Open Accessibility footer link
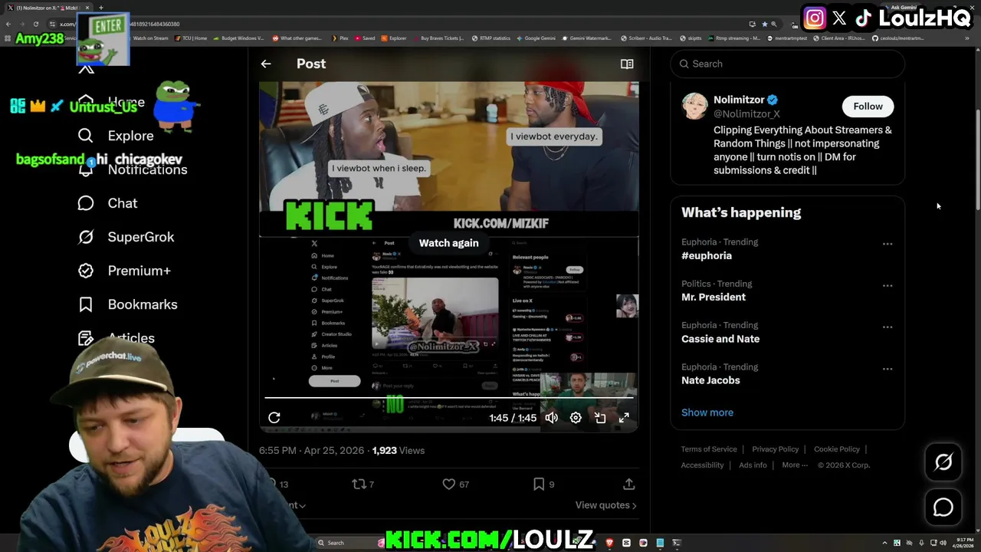981x552 pixels. [x=702, y=465]
